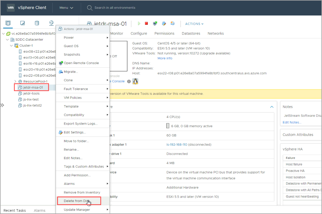
Task: Click the Edit Notes link
Action: [292, 122]
